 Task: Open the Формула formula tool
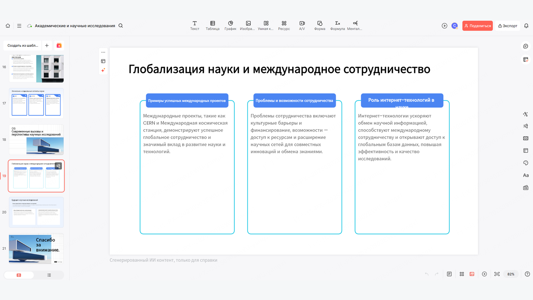pos(337,26)
